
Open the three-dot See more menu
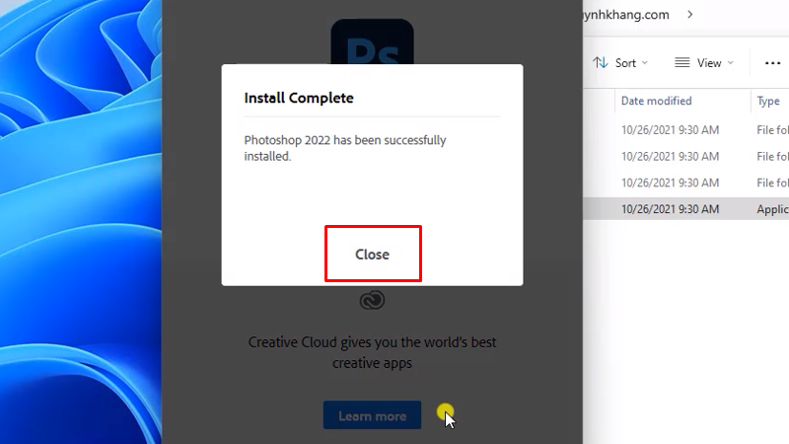tap(772, 62)
